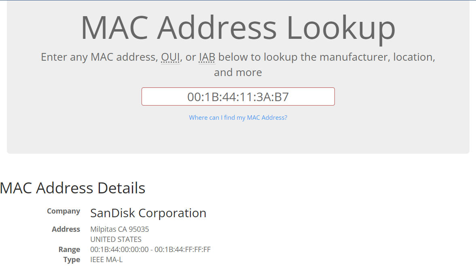The height and width of the screenshot is (269, 476).
Task: Select the address text 'Milpitas CA 95035'
Action: pyautogui.click(x=119, y=229)
